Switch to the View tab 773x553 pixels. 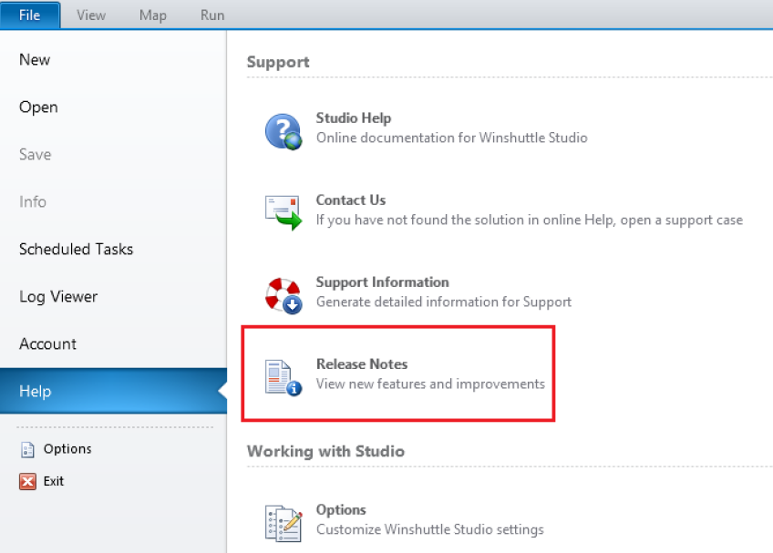(91, 15)
